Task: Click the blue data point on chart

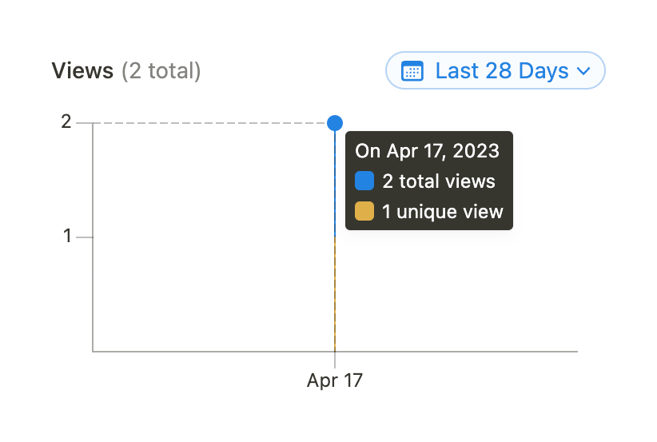Action: click(335, 123)
